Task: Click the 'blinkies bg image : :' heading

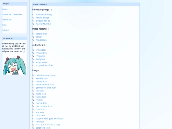Action: [42, 10]
